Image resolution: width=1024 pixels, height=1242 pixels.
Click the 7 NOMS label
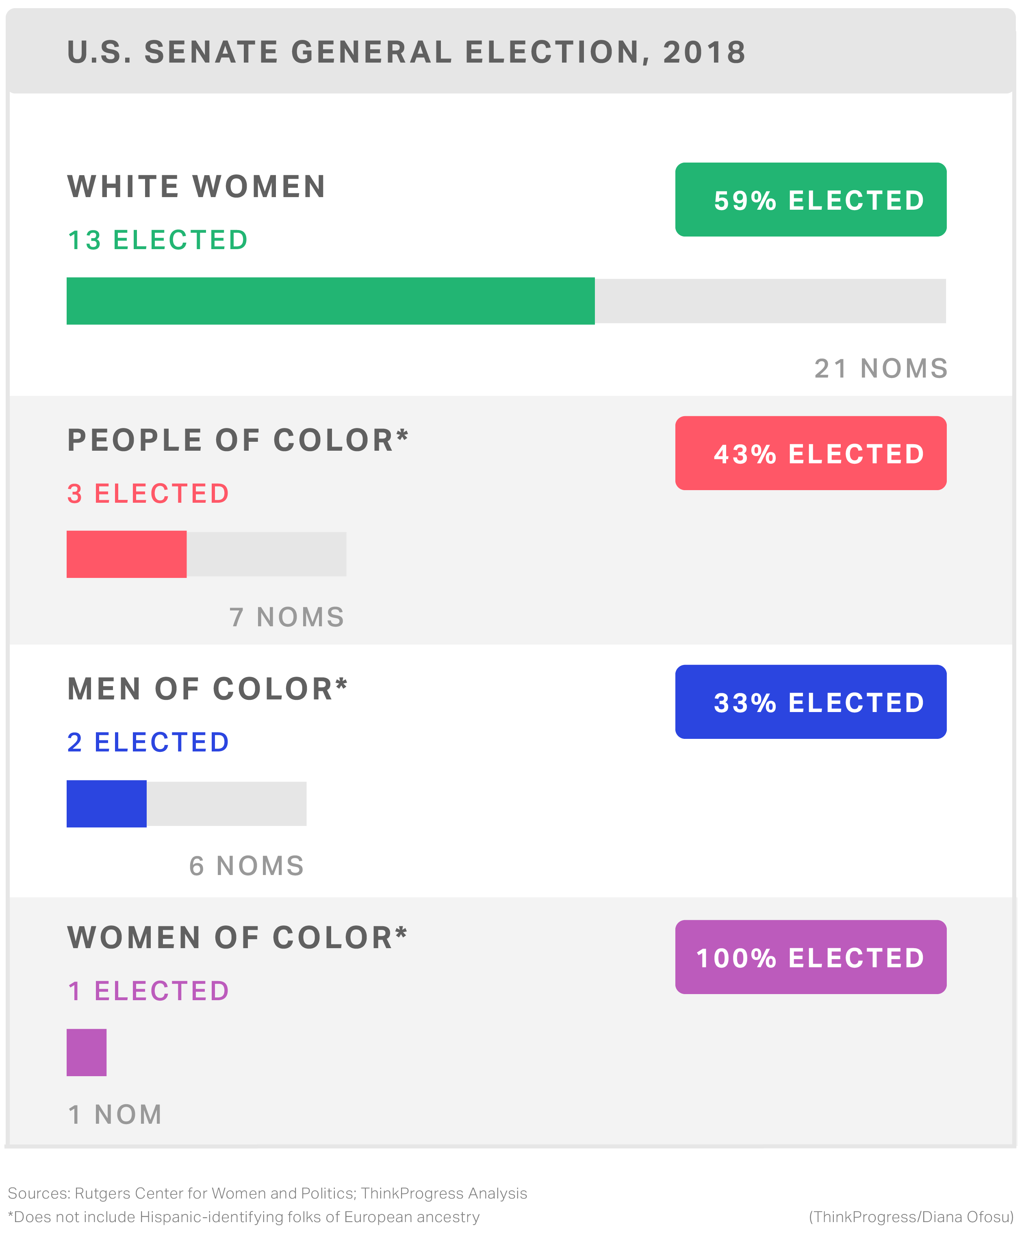pyautogui.click(x=286, y=617)
